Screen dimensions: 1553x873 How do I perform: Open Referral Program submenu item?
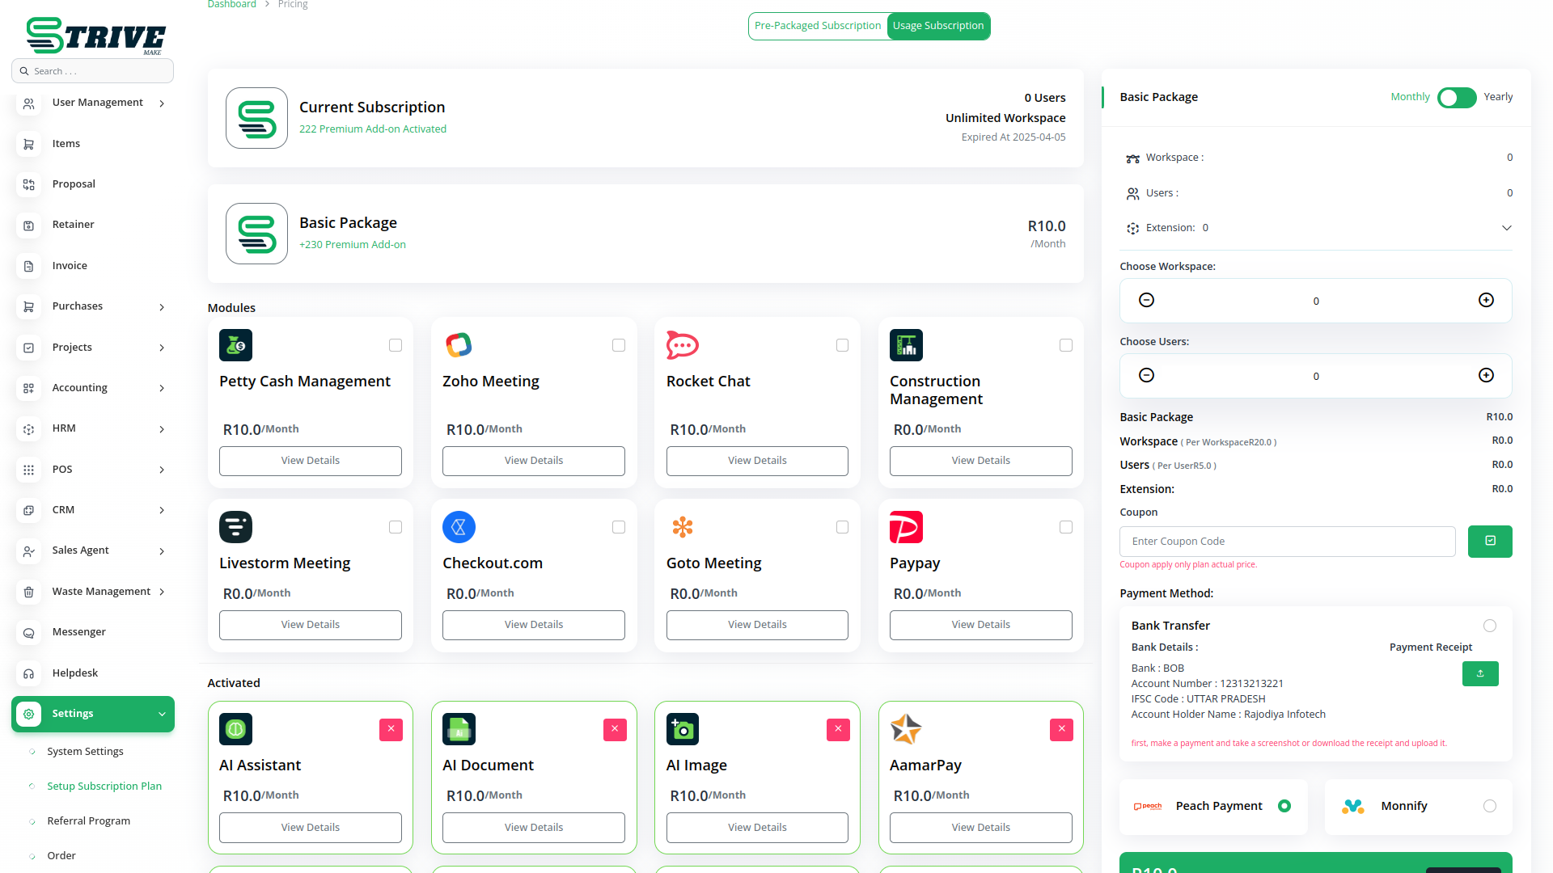pyautogui.click(x=88, y=820)
